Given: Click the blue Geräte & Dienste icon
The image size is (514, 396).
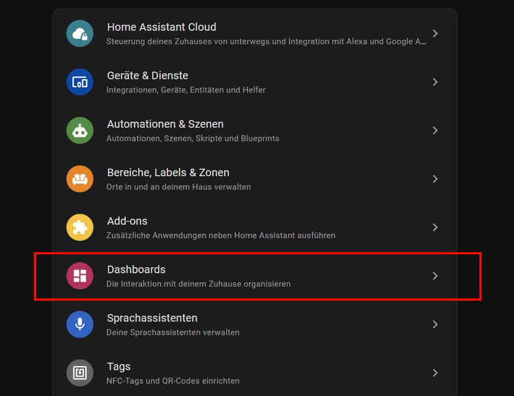Looking at the screenshot, I should pos(80,82).
